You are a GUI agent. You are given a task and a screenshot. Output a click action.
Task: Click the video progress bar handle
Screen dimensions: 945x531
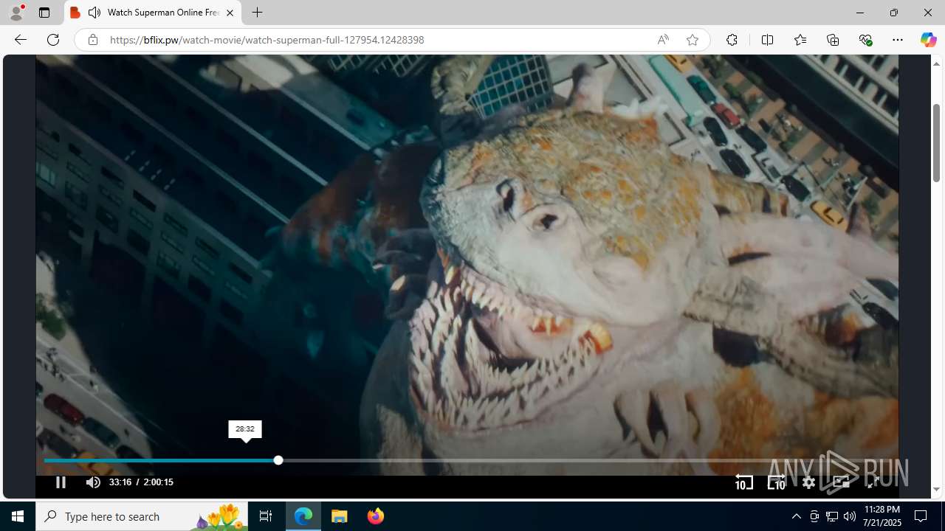[278, 460]
